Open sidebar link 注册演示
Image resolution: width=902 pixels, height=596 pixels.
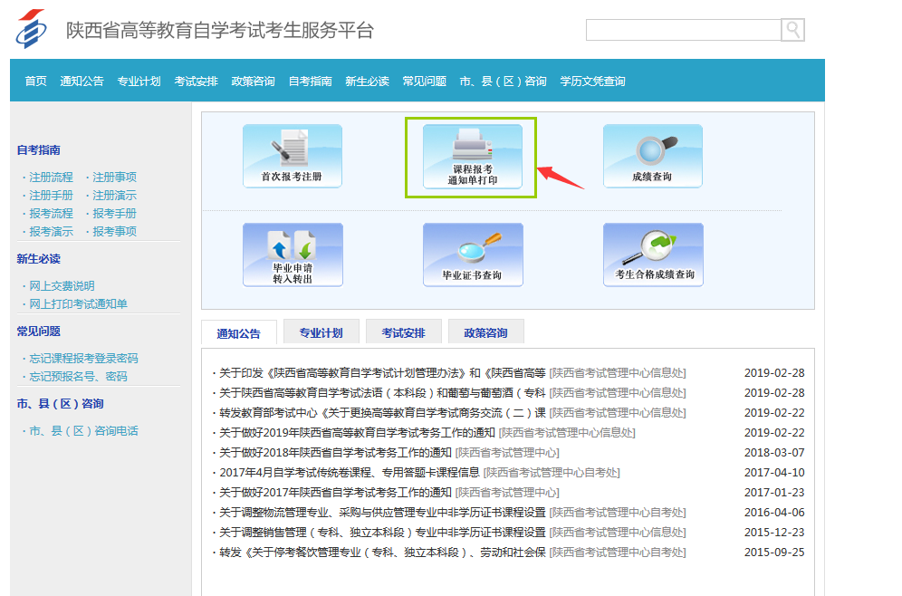point(114,196)
